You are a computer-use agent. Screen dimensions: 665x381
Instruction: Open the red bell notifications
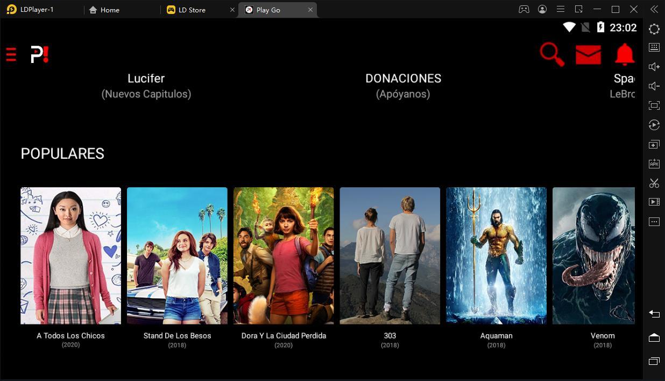tap(625, 54)
